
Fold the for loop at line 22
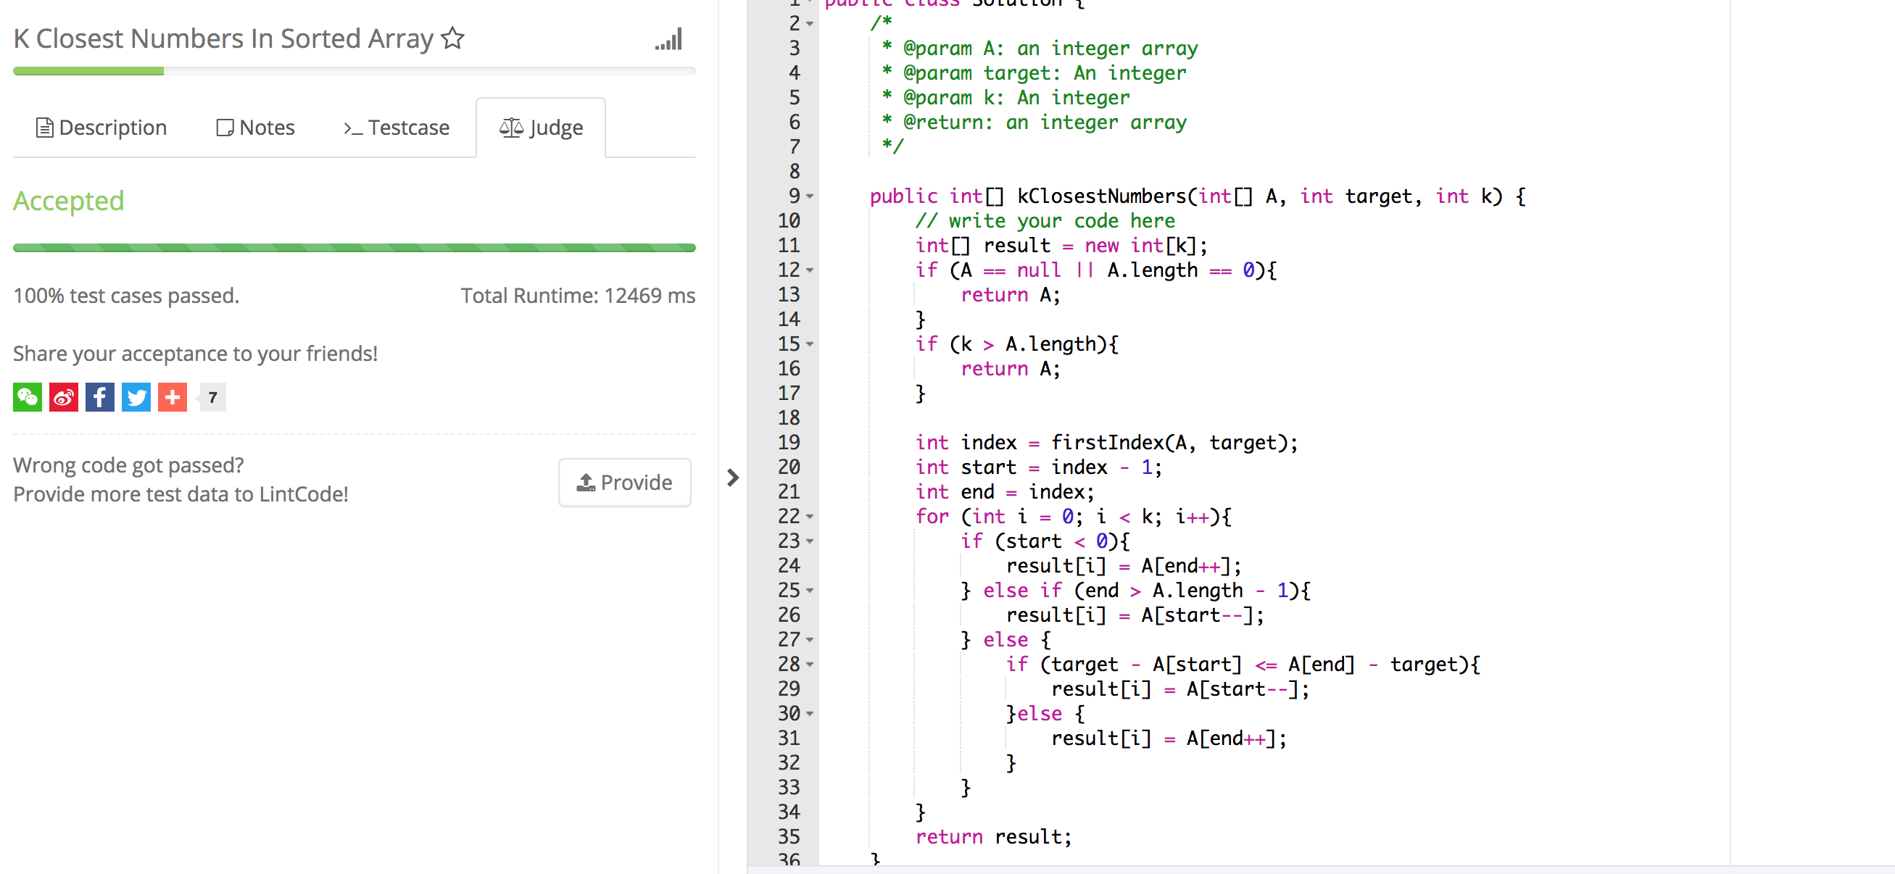pos(810,517)
